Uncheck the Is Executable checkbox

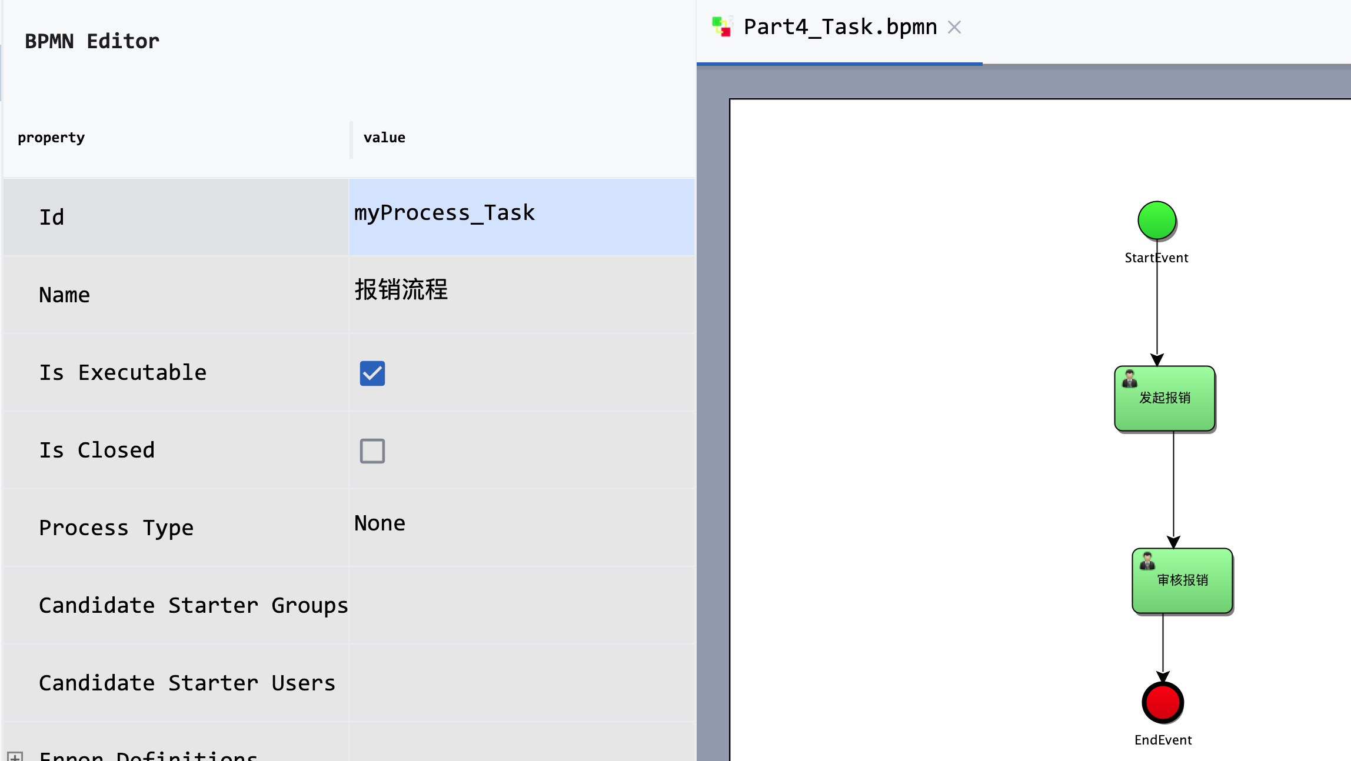coord(372,373)
